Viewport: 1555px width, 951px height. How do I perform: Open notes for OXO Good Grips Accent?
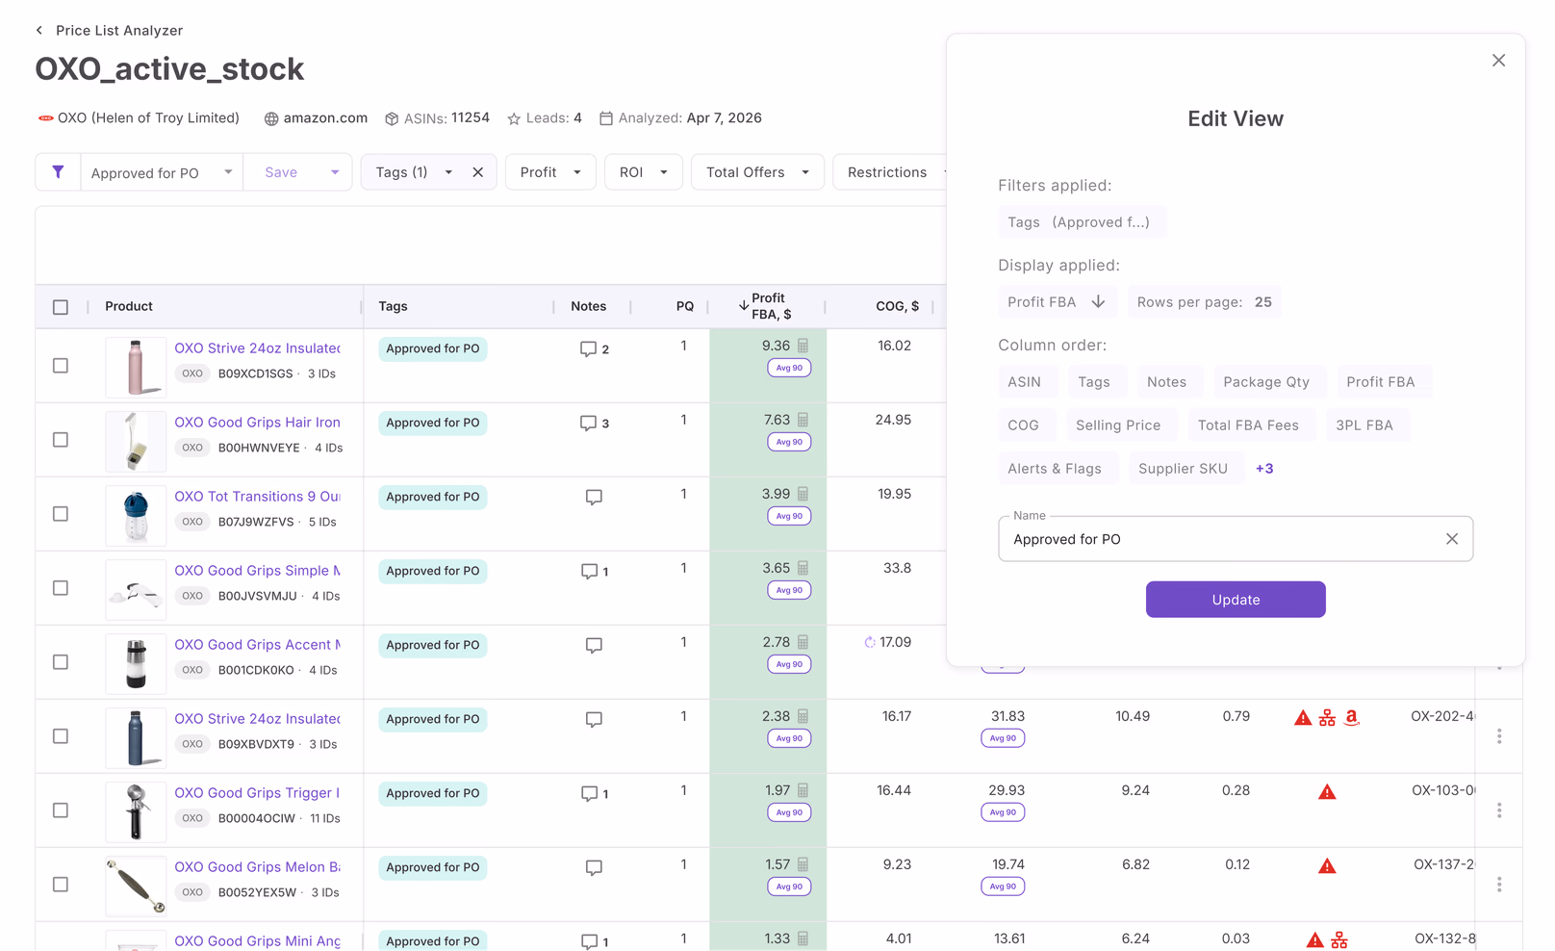pos(594,646)
